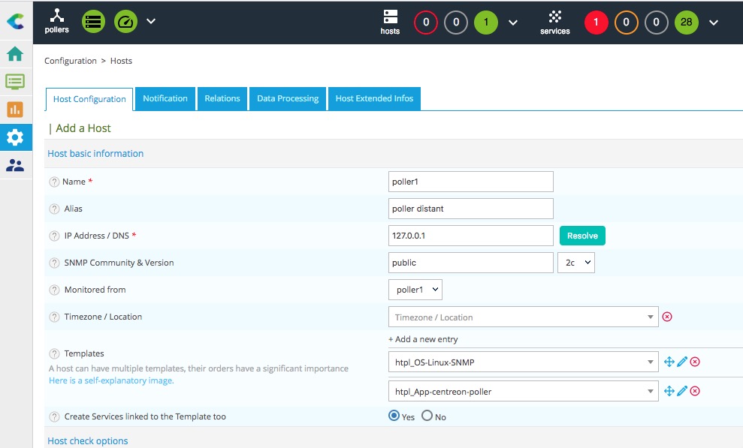Screen dimensions: 743x448
Task: Select Yes for Create Services linked
Action: tap(394, 416)
